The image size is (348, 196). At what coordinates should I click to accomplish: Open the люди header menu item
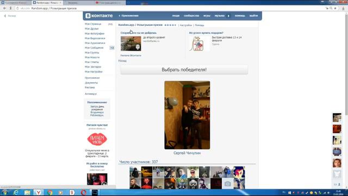tap(176, 16)
